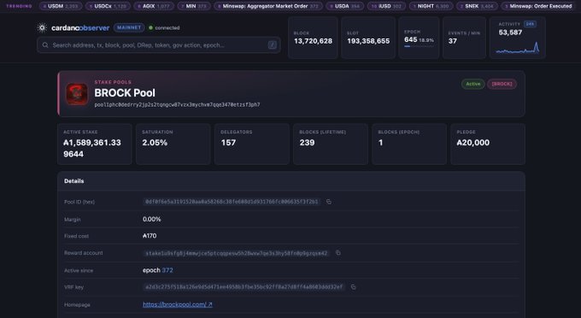
Task: Click the Pledge ₳20,000 card
Action: (488, 144)
